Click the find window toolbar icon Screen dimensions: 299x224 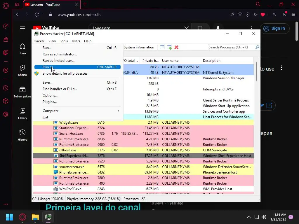pos(162,47)
